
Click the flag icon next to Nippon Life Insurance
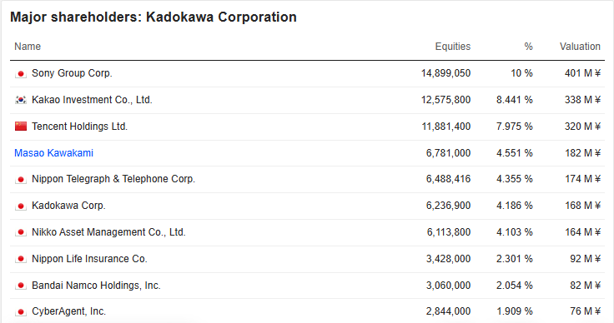pyautogui.click(x=21, y=259)
